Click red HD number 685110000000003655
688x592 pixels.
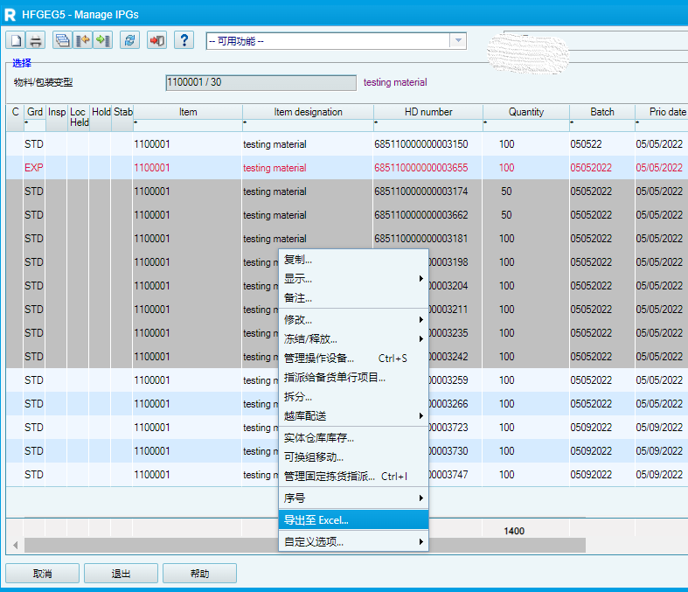tap(421, 168)
